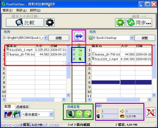Browse for the left folder with 瀏覽
Image resolution: width=158 pixels, height=128 pixels.
[x=59, y=38]
